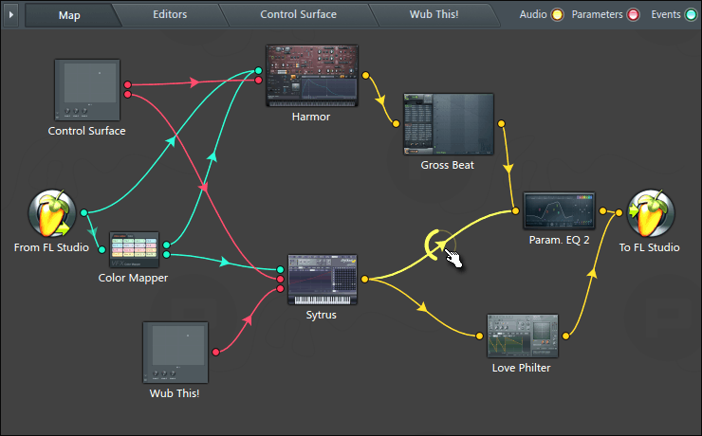Screen dimensions: 702x436
Task: Click the From FL Studio input icon
Action: click(52, 213)
